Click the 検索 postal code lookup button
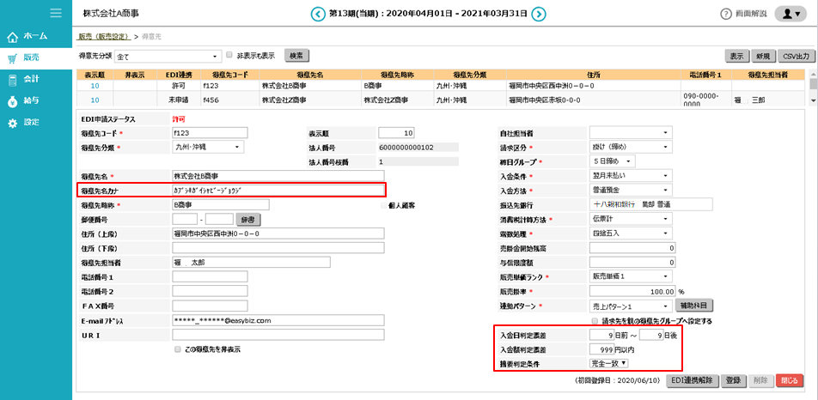Viewport: 818px width, 400px height. (248, 219)
